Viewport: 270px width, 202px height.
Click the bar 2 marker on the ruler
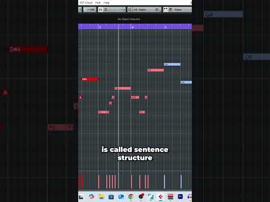coord(100,27)
